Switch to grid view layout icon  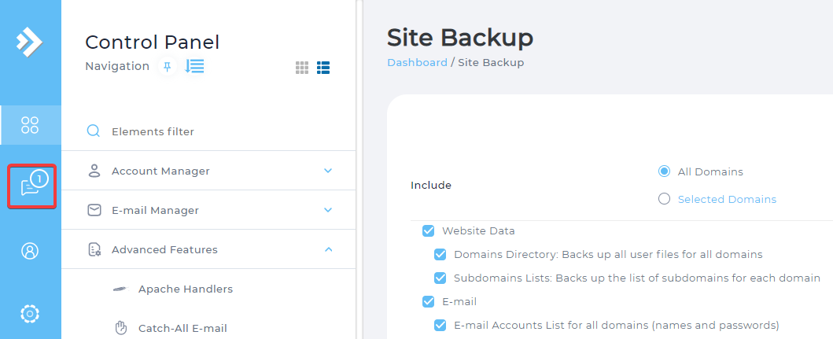[302, 68]
